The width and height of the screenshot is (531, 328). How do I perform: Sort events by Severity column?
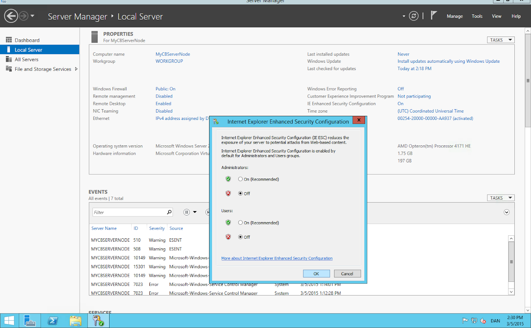[x=157, y=228]
